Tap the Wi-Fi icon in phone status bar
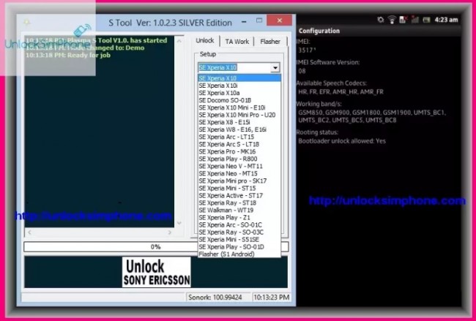Screen dimensions: 476x321 (x=392, y=20)
